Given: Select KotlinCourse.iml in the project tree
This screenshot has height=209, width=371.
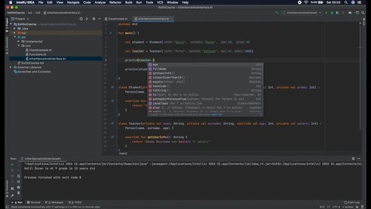Looking at the screenshot, I should tap(32, 63).
